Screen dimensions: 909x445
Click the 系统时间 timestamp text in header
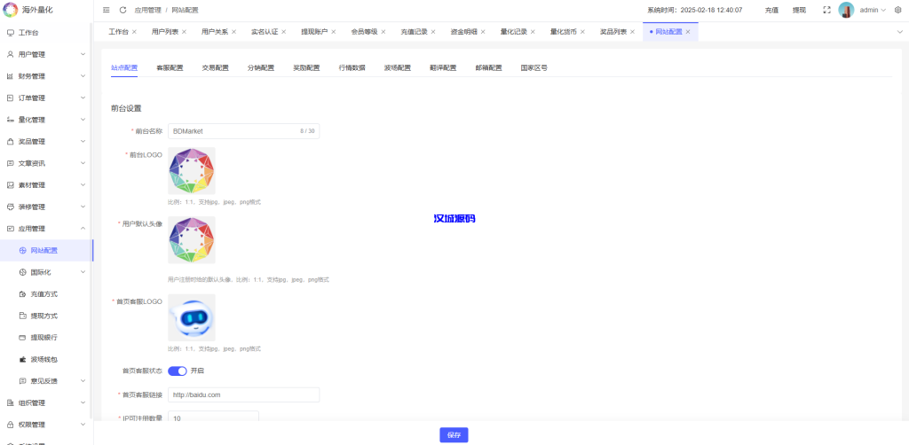tap(695, 11)
